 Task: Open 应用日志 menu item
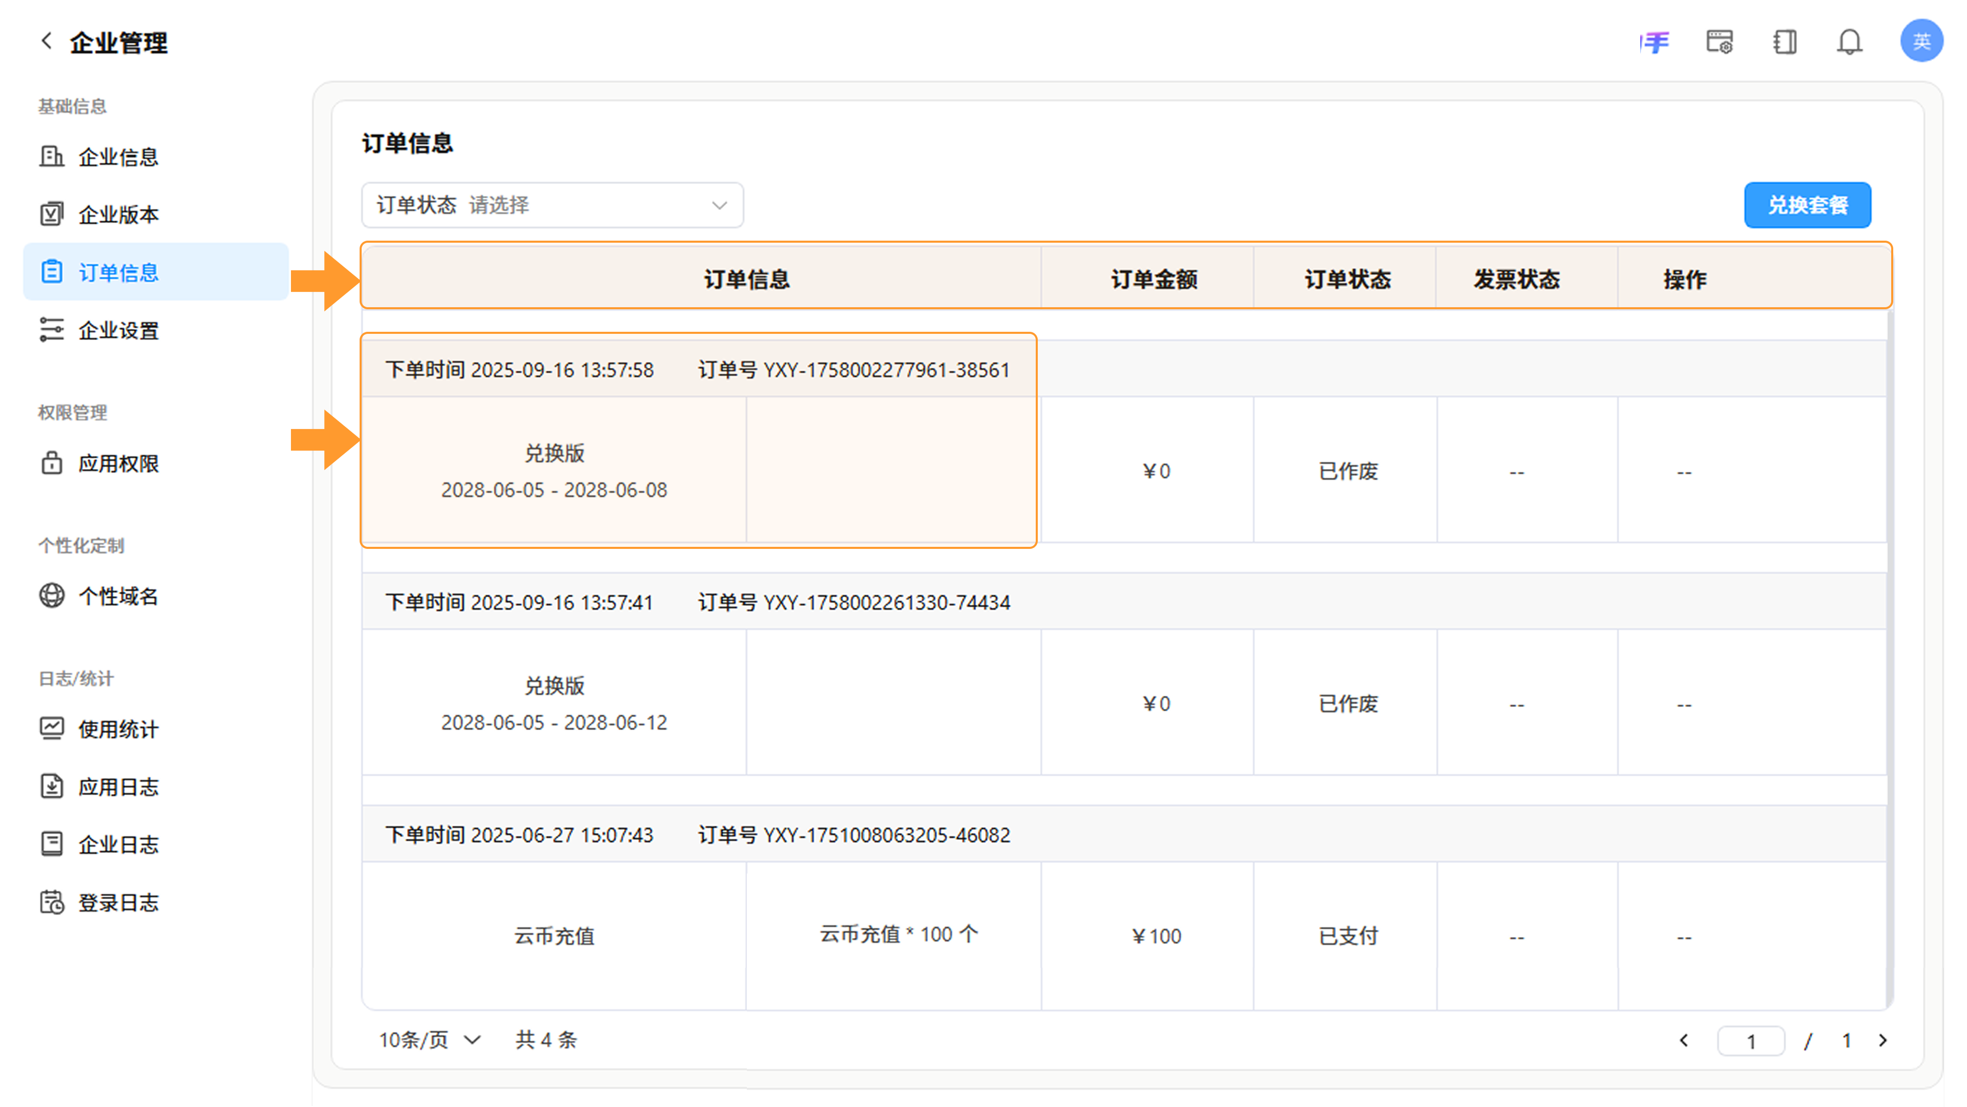[x=156, y=787]
